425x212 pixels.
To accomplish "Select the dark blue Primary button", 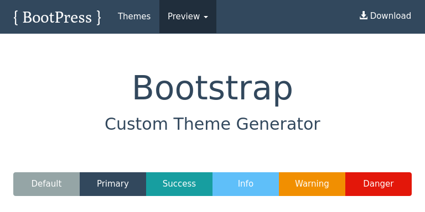I will [x=113, y=184].
